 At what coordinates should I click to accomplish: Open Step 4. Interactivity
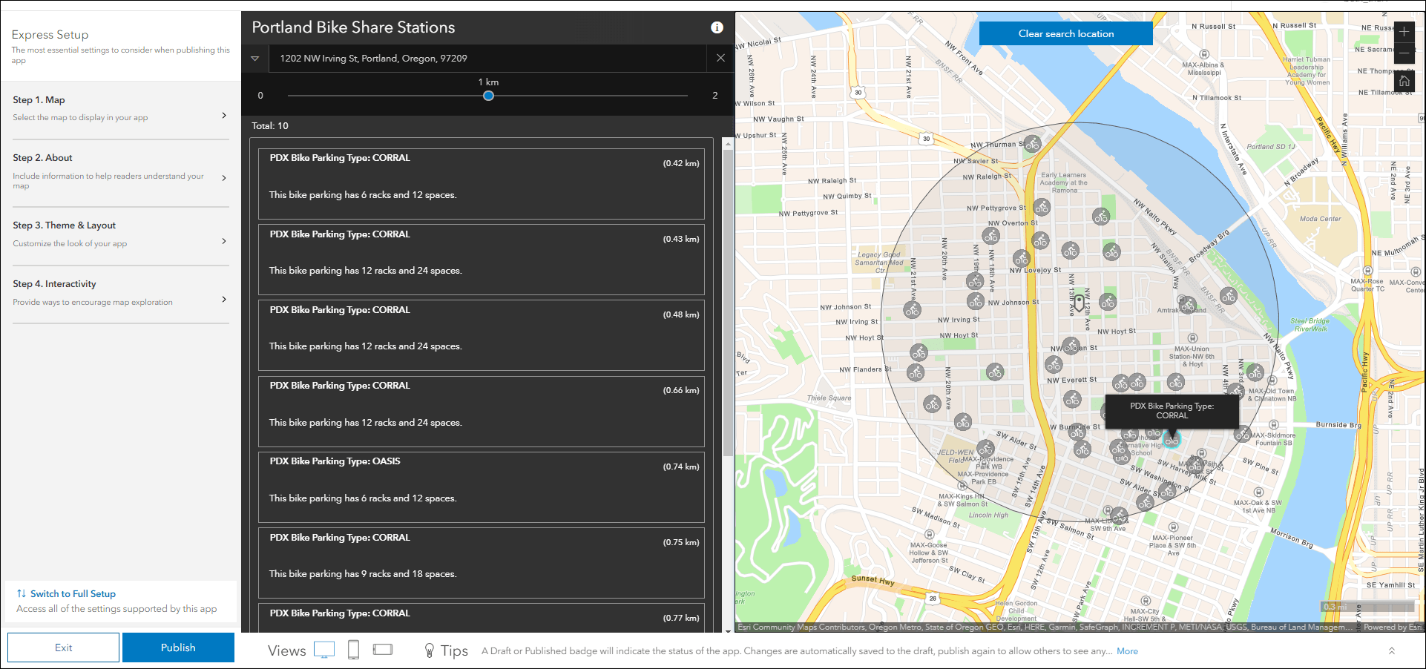pyautogui.click(x=121, y=293)
